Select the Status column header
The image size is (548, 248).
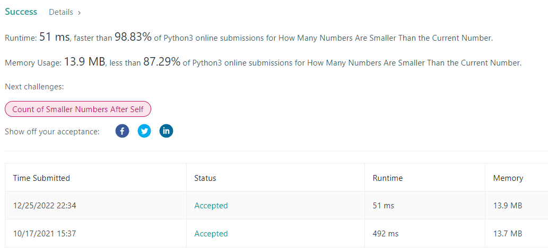(x=205, y=178)
